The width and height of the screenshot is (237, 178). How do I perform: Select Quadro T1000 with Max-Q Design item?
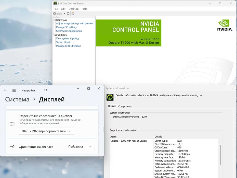point(128,141)
